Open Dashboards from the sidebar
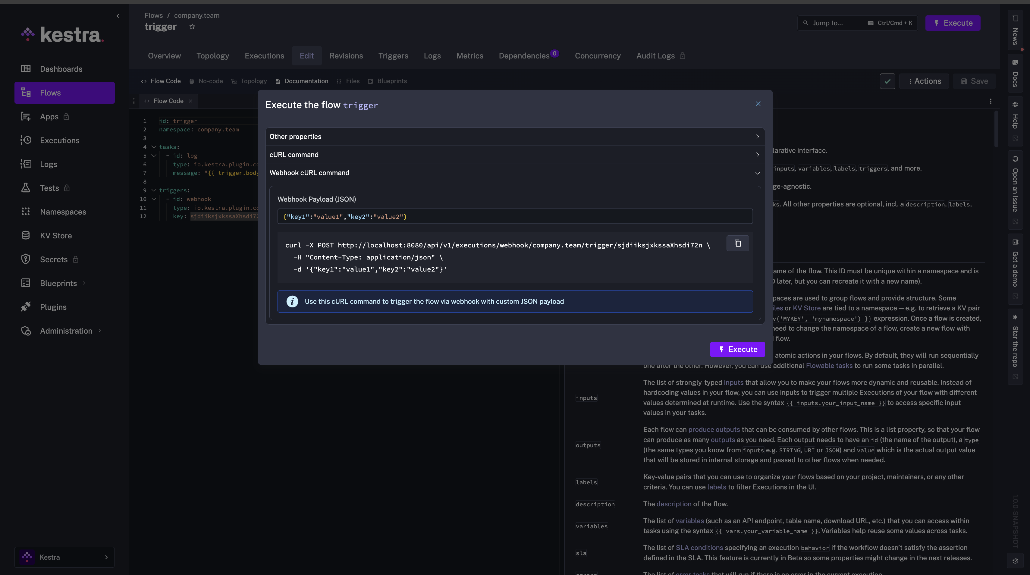 [x=61, y=69]
